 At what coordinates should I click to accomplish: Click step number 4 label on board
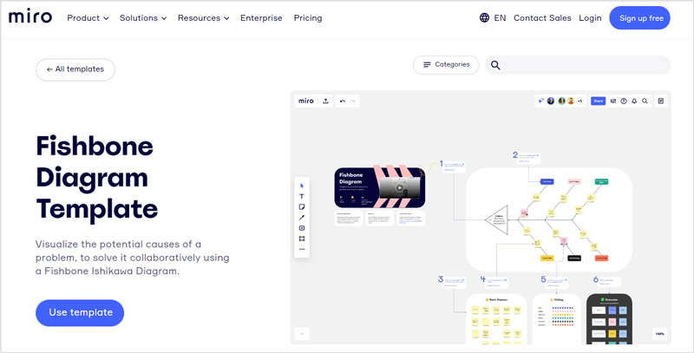click(483, 279)
